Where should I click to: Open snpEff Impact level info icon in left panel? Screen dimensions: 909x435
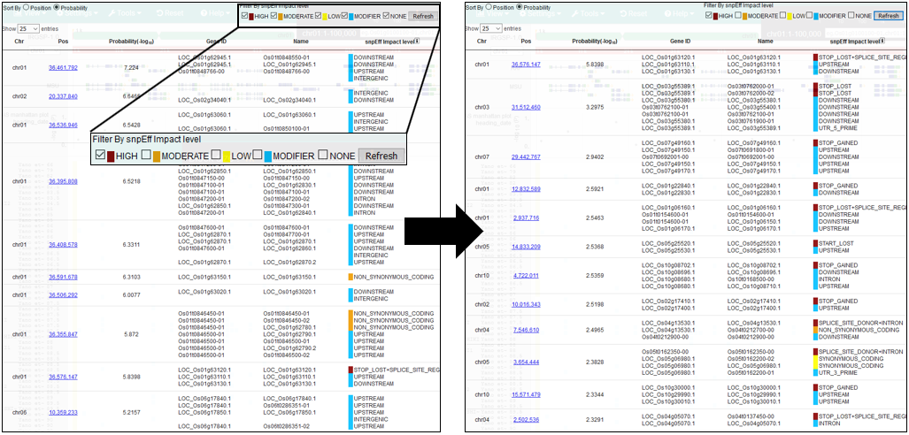(x=417, y=42)
